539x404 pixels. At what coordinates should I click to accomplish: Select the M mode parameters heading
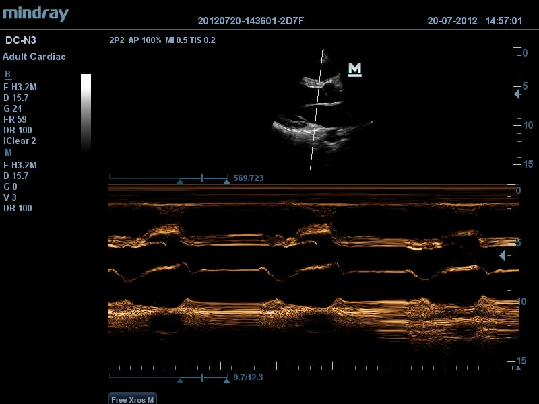coord(8,153)
